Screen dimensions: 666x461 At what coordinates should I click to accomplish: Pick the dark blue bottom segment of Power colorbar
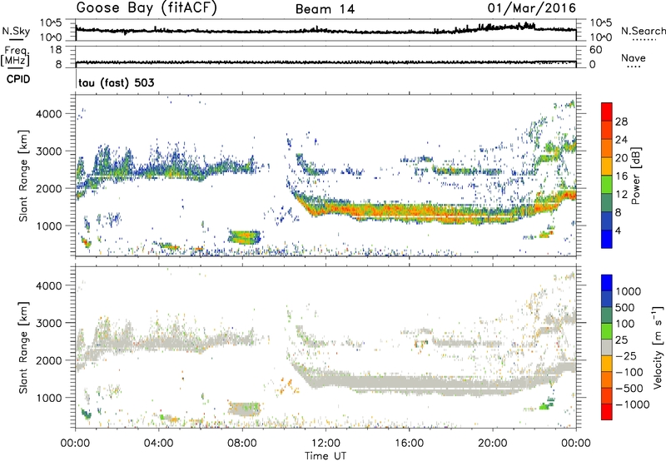click(607, 240)
